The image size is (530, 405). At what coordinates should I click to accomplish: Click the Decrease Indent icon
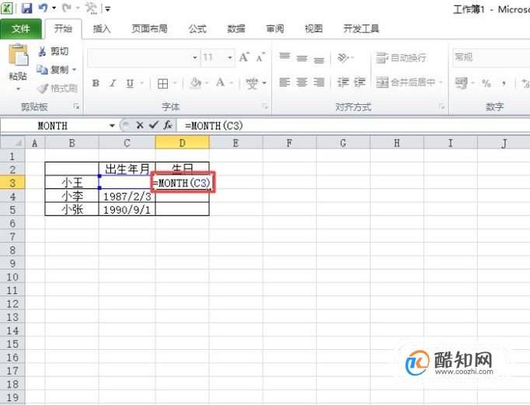pyautogui.click(x=343, y=82)
